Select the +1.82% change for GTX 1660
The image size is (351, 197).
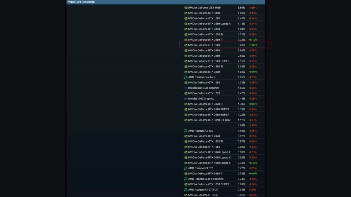tap(253, 45)
